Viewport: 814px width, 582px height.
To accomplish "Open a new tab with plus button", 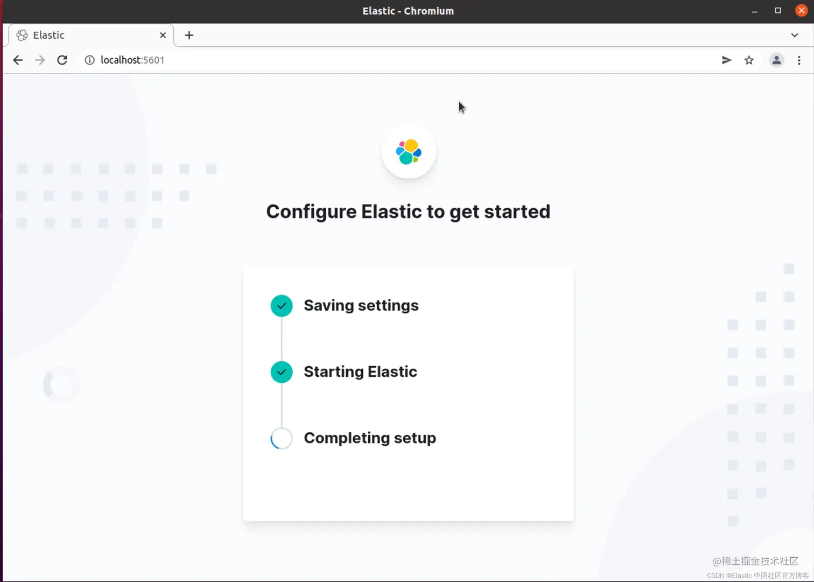I will click(189, 35).
